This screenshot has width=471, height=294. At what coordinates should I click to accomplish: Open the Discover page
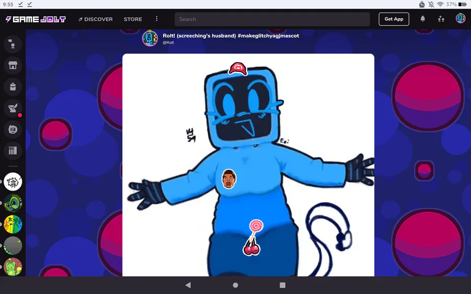coord(96,19)
